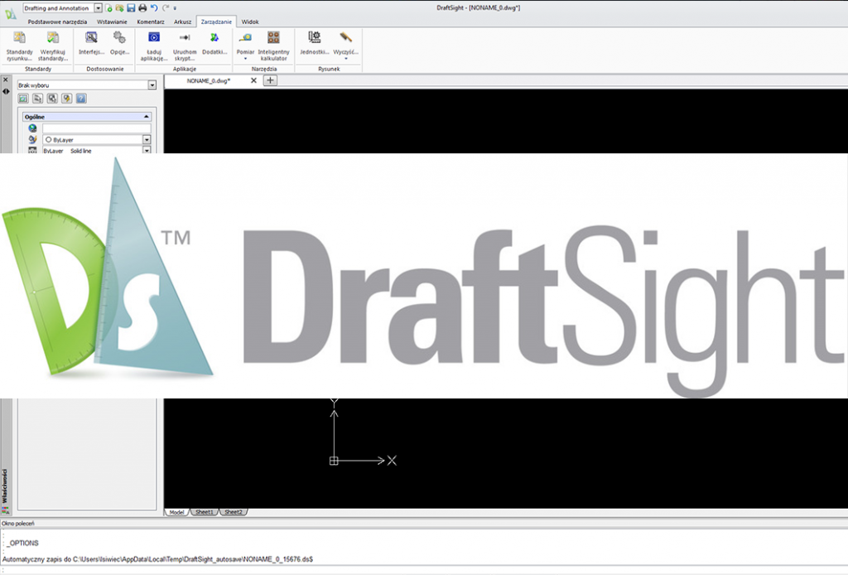Image resolution: width=848 pixels, height=575 pixels.
Task: Print drawing with printer icon
Action: tap(142, 8)
